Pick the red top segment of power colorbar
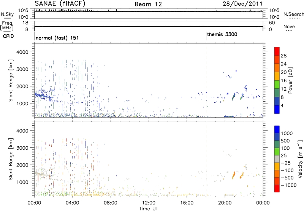304x211 pixels. click(277, 51)
